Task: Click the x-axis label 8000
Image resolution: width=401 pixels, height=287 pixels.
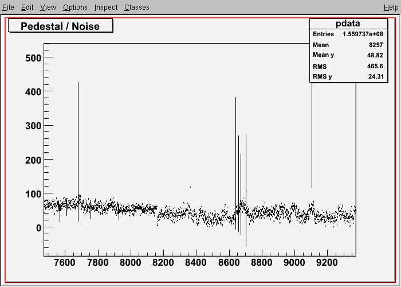Action: point(131,263)
